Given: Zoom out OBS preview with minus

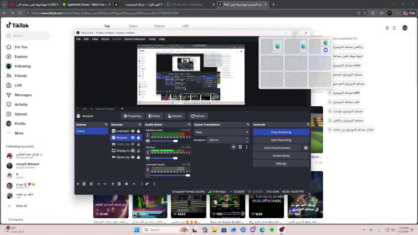Looking at the screenshot, I should pyautogui.click(x=77, y=109).
